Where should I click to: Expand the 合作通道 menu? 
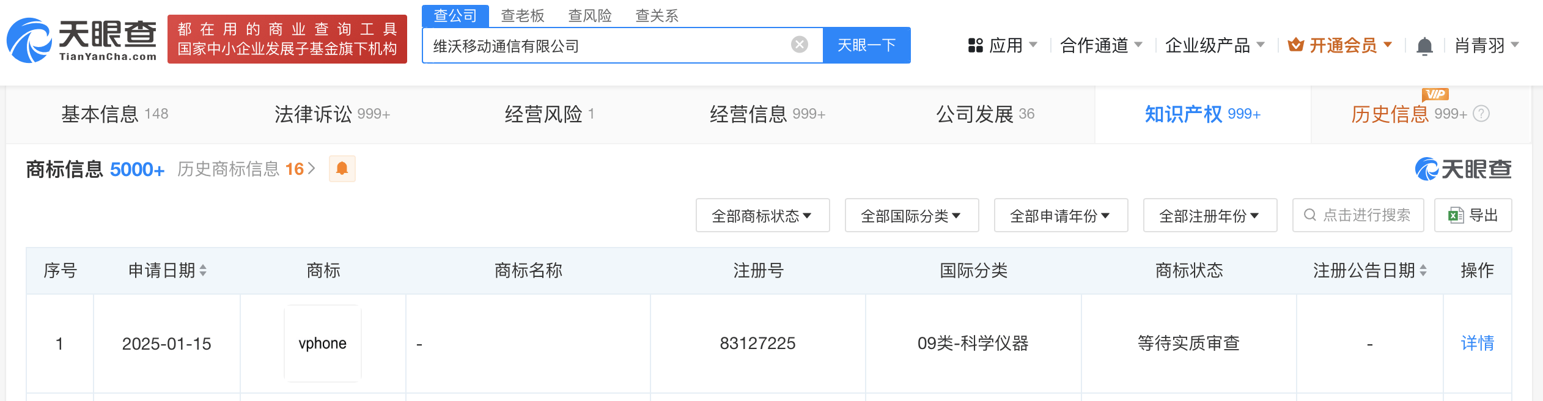tap(1101, 45)
